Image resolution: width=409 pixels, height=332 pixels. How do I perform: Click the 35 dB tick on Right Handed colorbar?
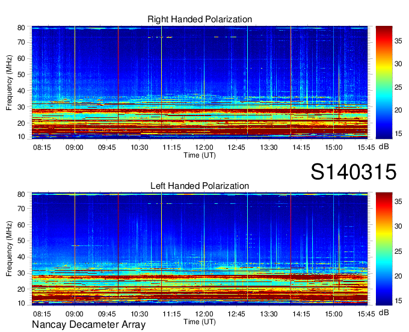pos(398,41)
